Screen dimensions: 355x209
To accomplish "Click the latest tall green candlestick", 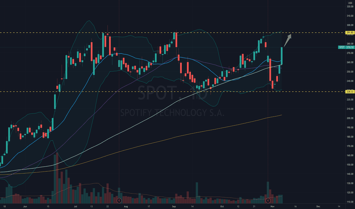I will click(281, 56).
